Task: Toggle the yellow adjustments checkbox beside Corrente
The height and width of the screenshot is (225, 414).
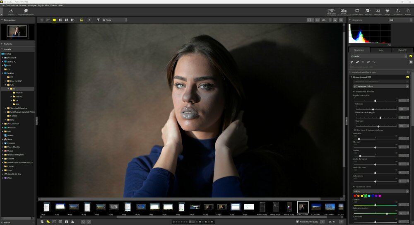Action: pos(411,56)
